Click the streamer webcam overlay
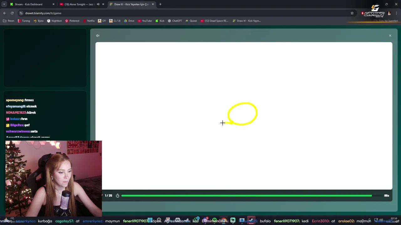 click(x=54, y=179)
